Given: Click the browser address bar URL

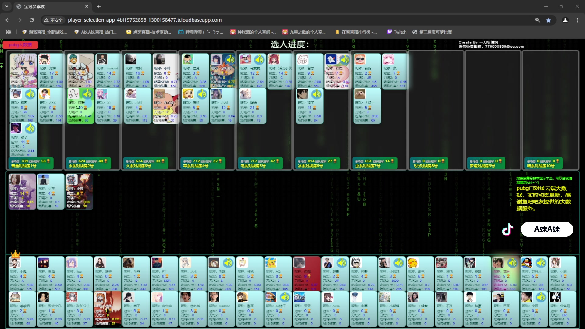Looking at the screenshot, I should pos(145,20).
